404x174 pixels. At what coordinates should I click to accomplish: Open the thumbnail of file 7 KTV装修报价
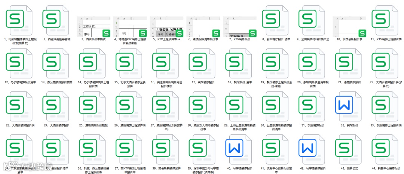[x=240, y=27]
